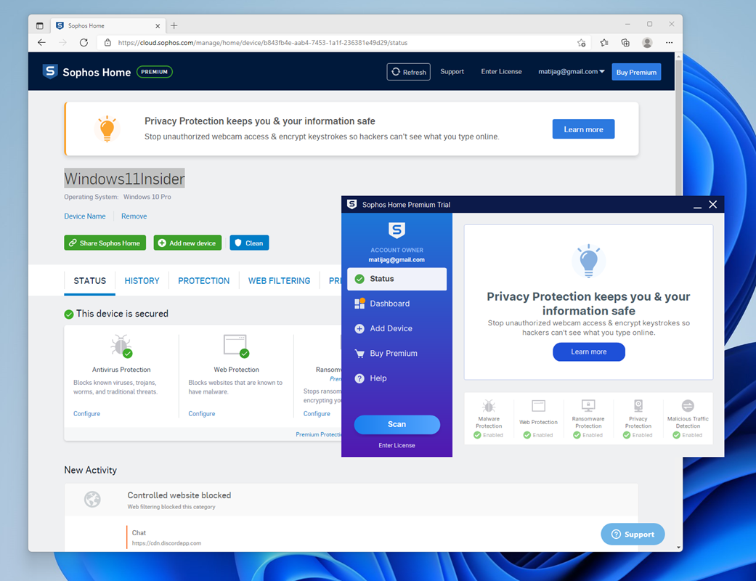Switch to the HISTORY tab
Viewport: 756px width, 581px height.
(142, 280)
